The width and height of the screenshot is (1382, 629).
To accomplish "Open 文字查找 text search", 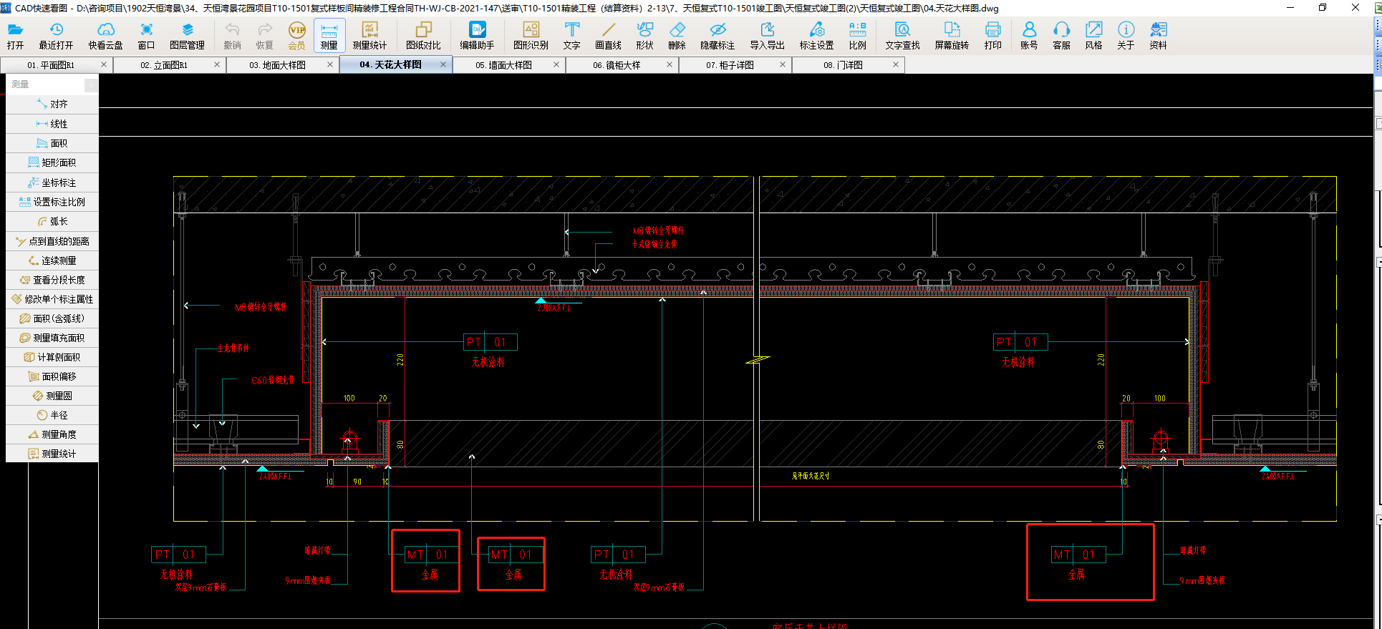I will (902, 35).
